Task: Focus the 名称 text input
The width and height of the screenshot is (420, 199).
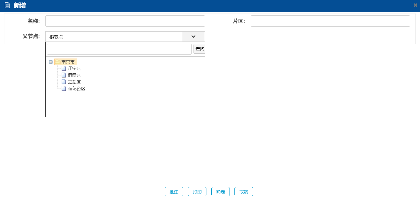Action: [125, 21]
